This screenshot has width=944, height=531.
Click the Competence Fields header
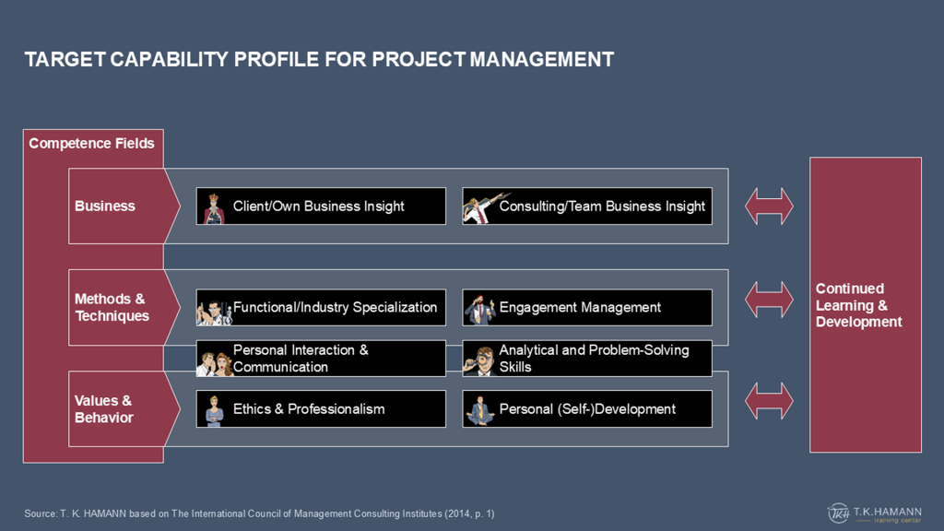pos(92,144)
